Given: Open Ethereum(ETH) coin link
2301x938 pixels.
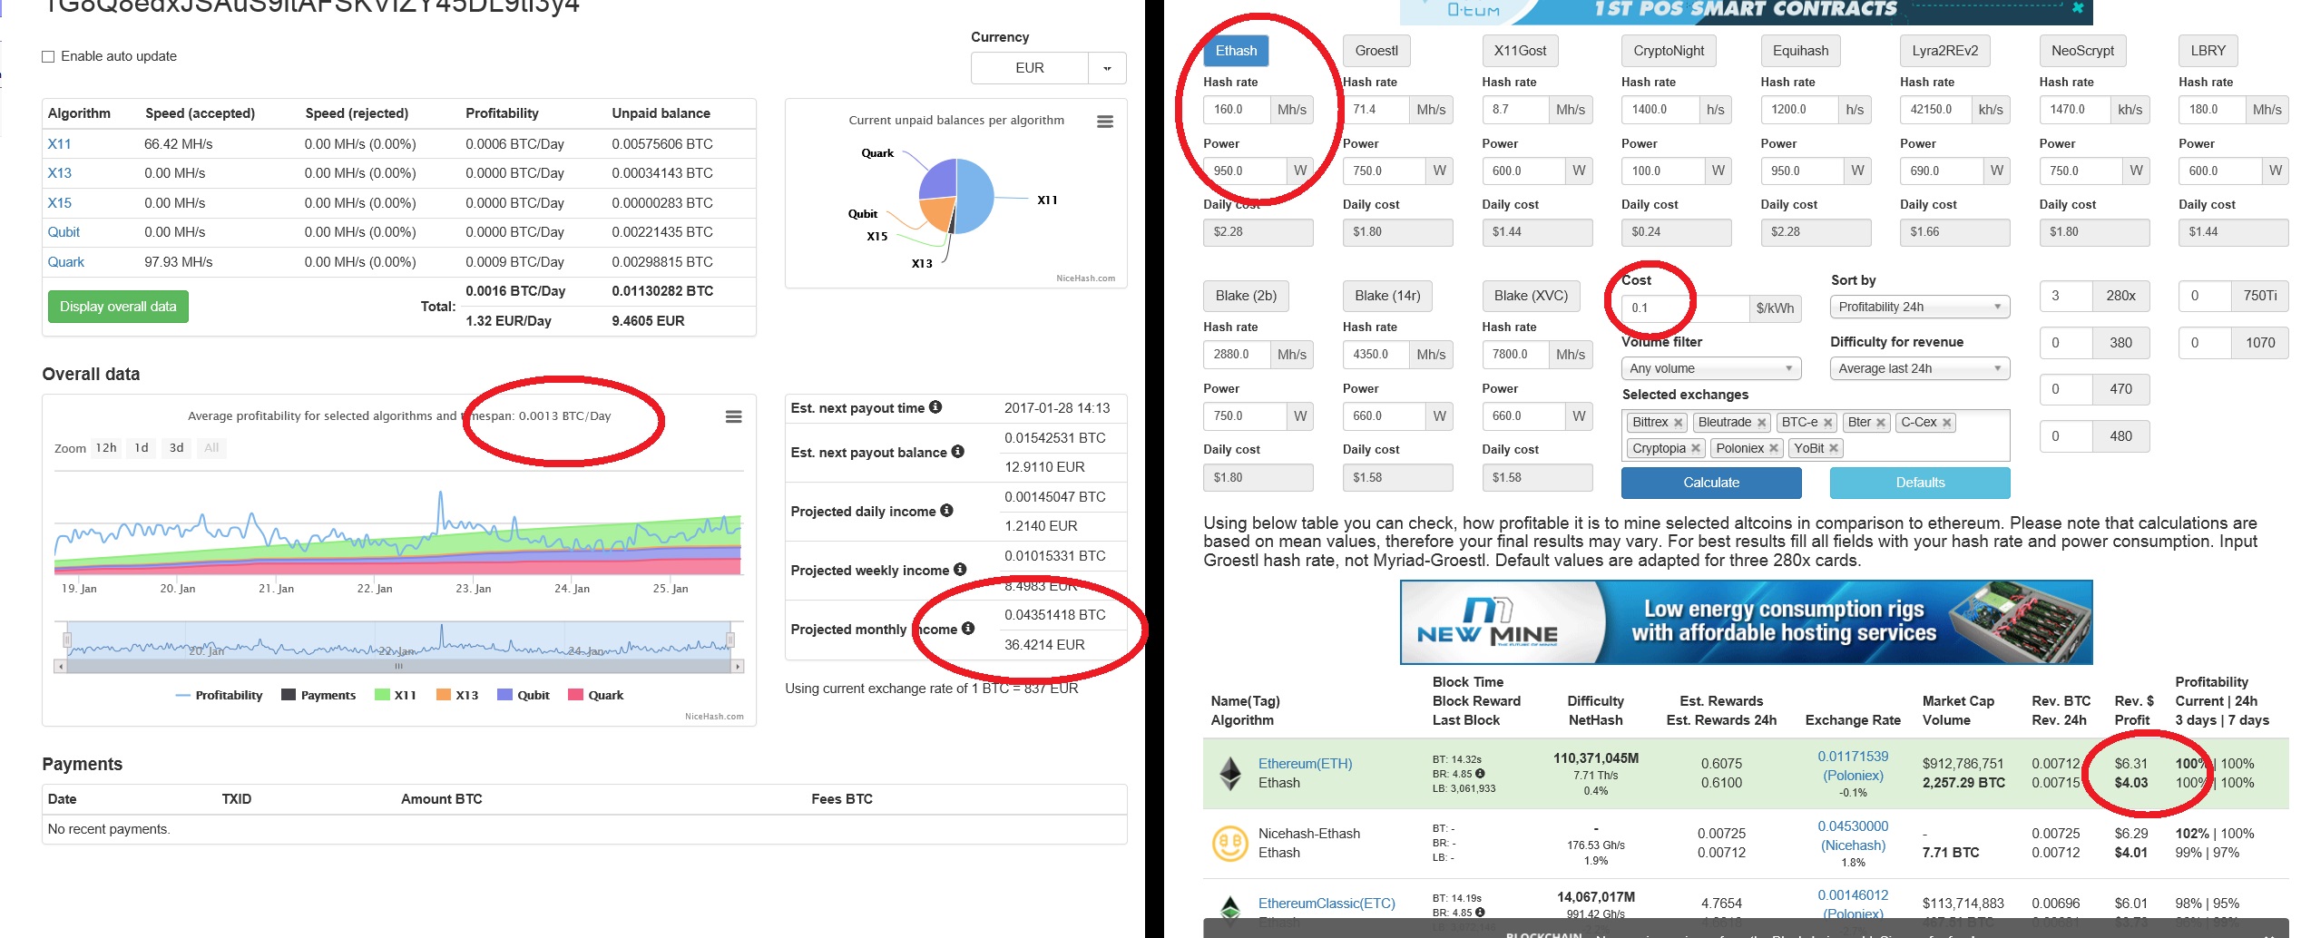Looking at the screenshot, I should tap(1305, 764).
